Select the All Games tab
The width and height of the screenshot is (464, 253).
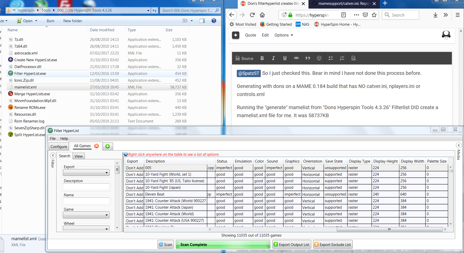pyautogui.click(x=82, y=146)
